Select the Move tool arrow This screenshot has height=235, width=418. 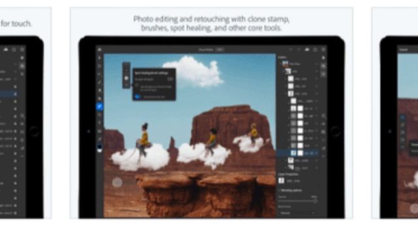(x=100, y=58)
